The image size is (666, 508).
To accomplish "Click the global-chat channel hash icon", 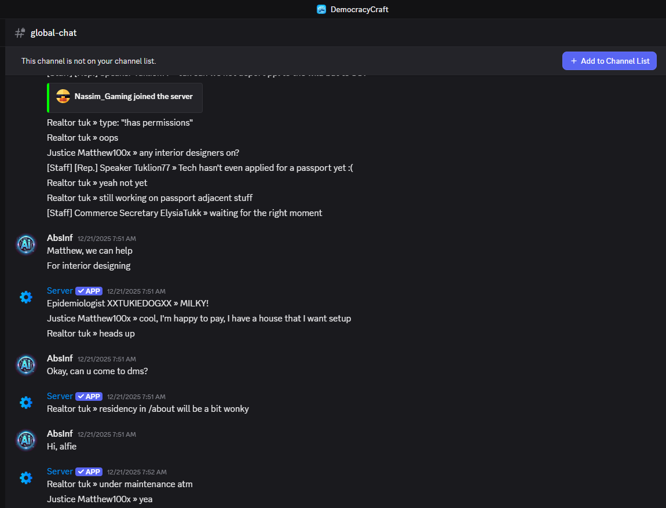I will 20,33.
